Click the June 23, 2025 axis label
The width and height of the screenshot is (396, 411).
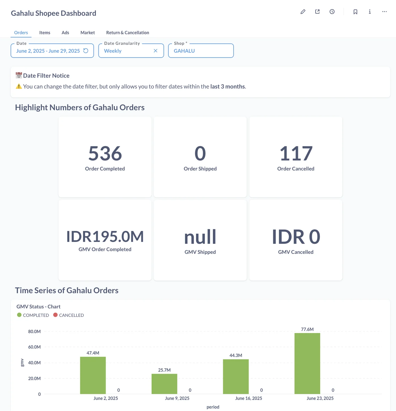point(320,398)
